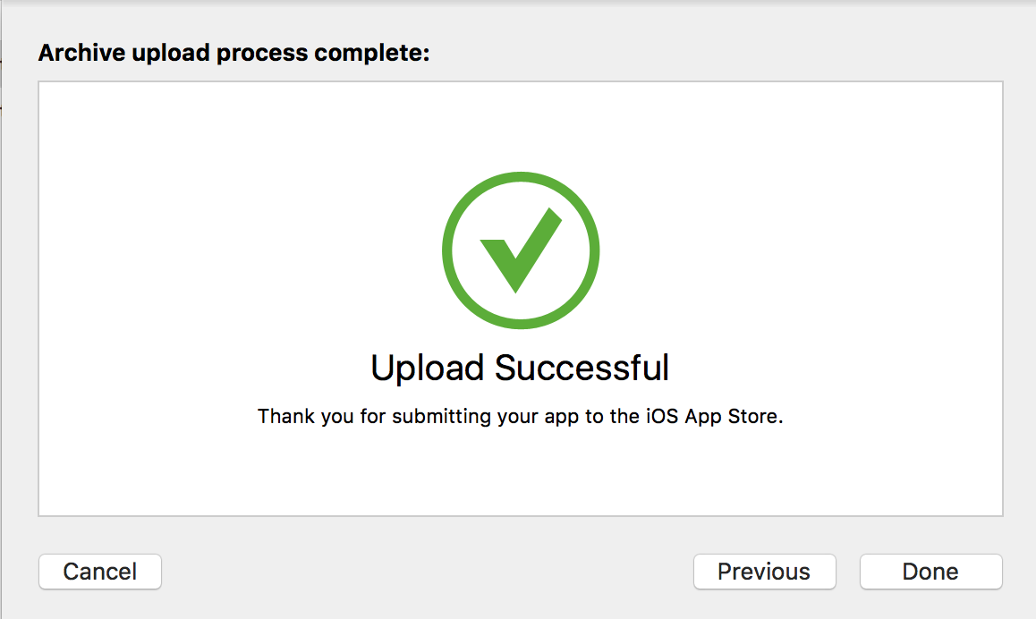Click empty white area above the checkmark
The width and height of the screenshot is (1036, 619).
520,125
